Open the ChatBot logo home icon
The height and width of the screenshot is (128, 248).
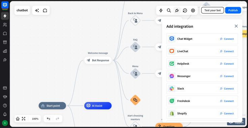(x=5, y=5)
